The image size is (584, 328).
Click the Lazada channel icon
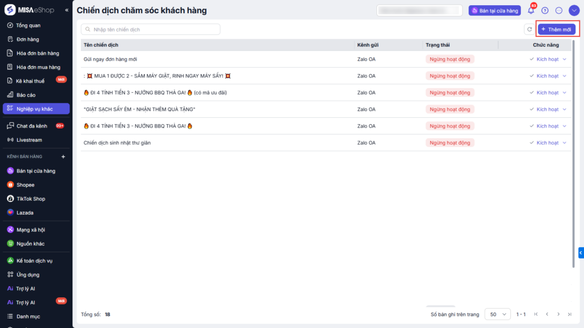click(10, 213)
